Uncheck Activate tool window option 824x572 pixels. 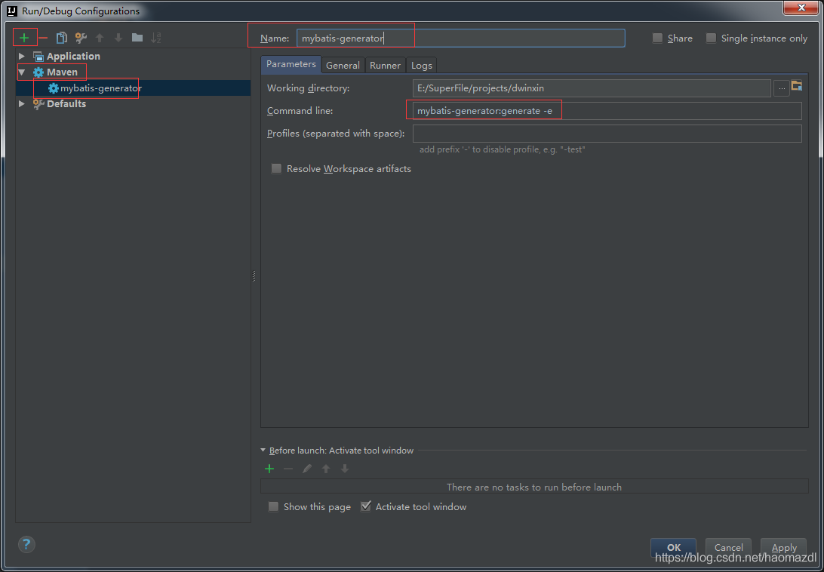(x=366, y=507)
